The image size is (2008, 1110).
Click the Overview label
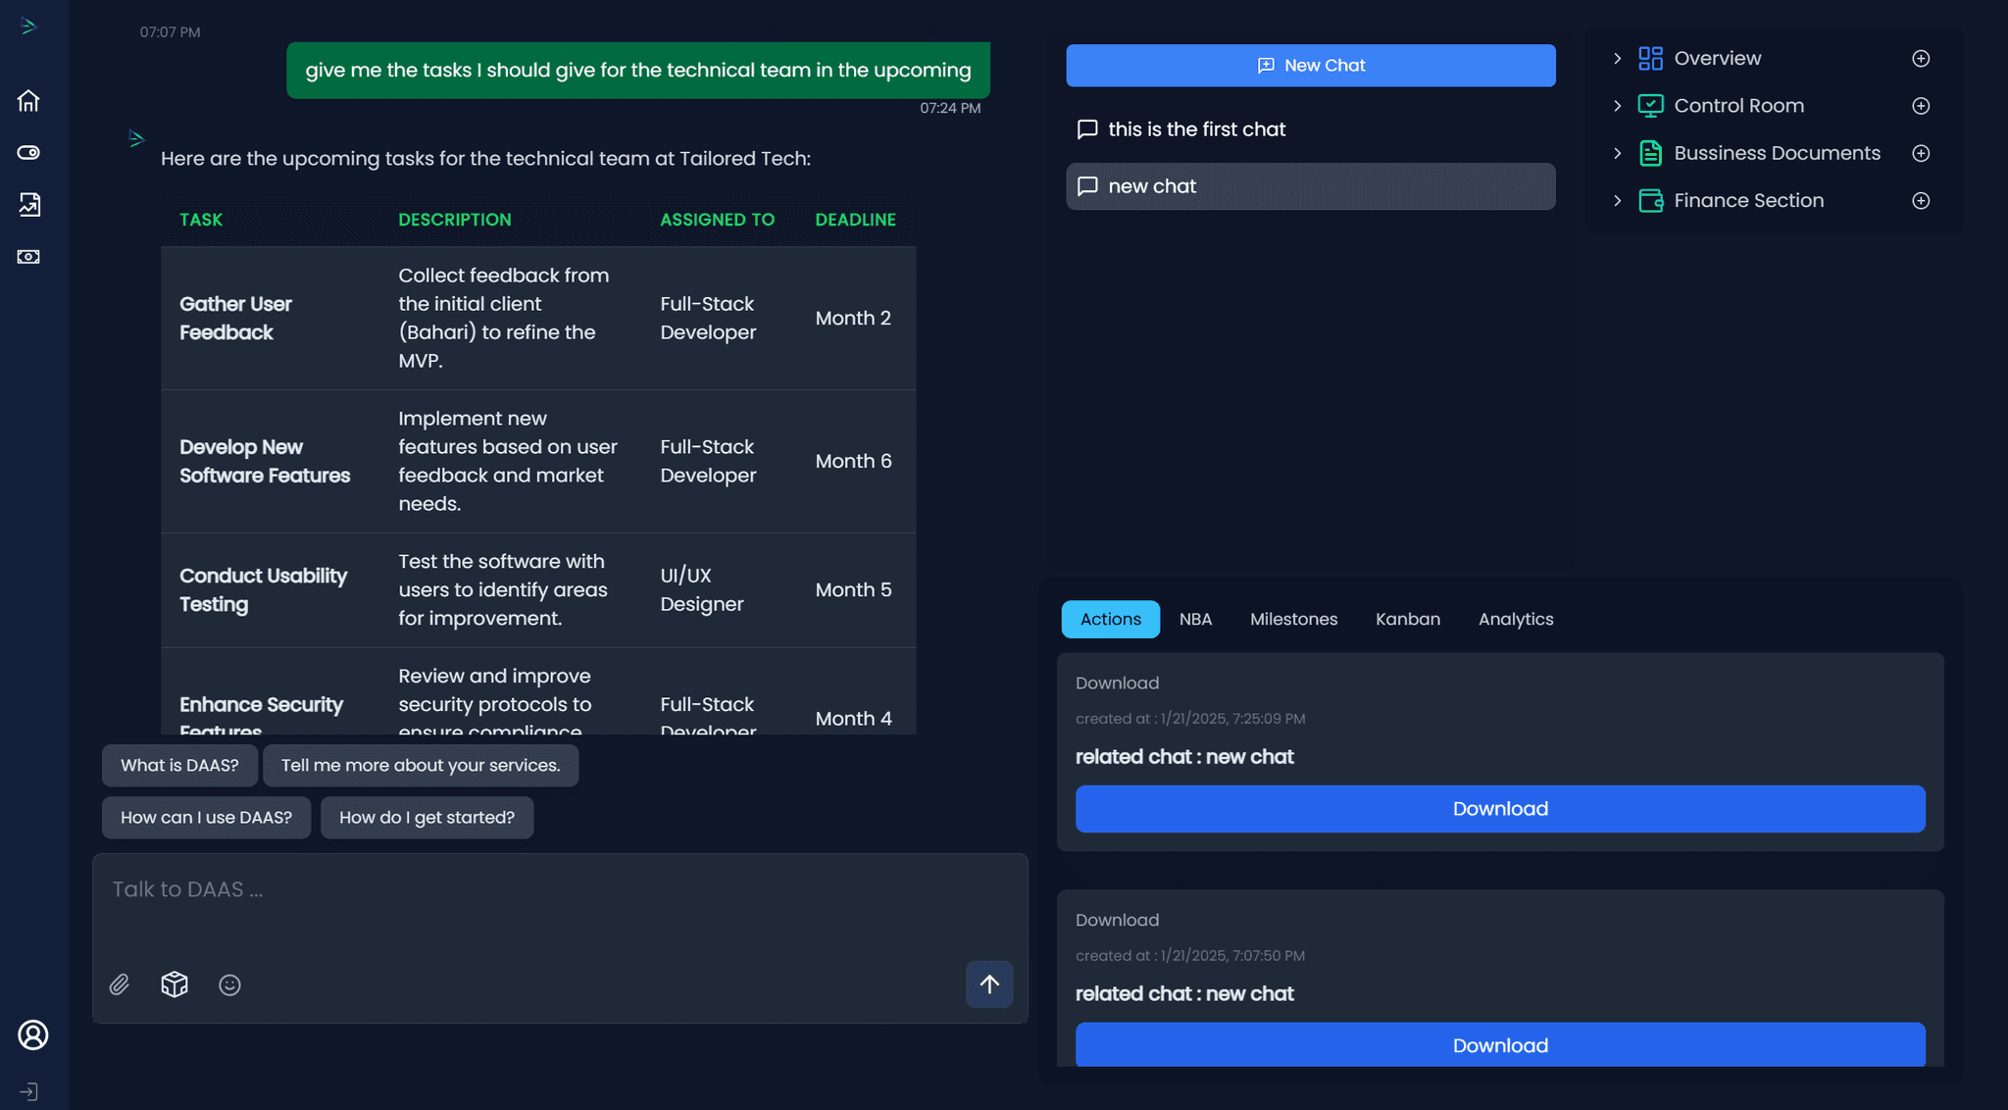click(x=1717, y=58)
